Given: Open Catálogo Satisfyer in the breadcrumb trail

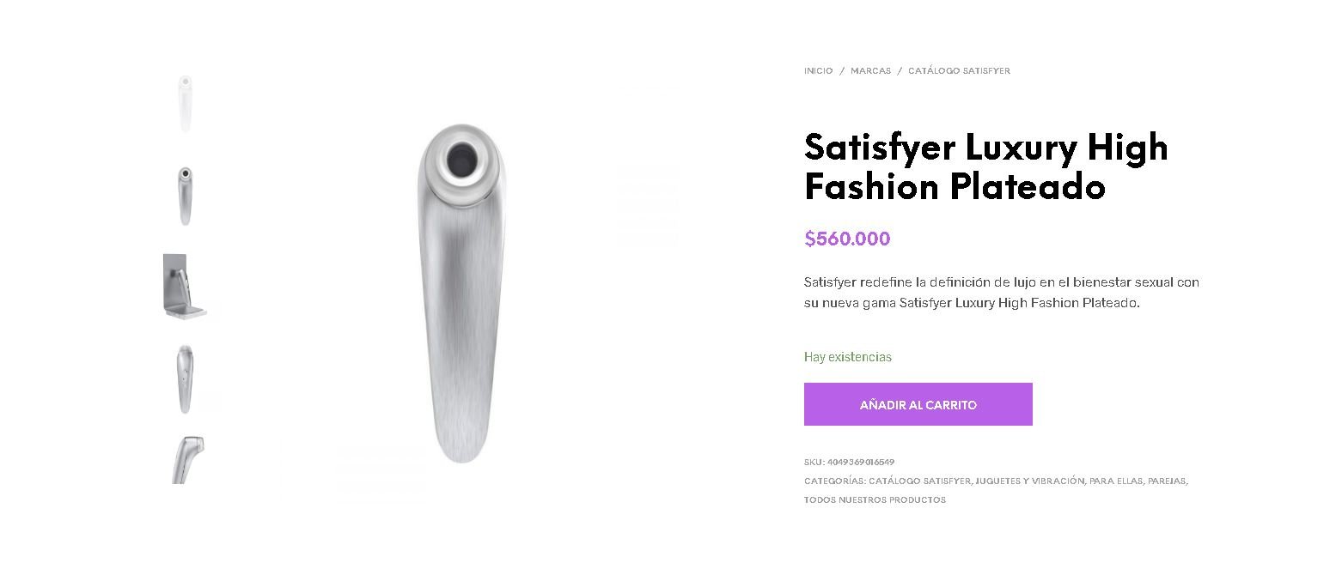Looking at the screenshot, I should coord(959,70).
